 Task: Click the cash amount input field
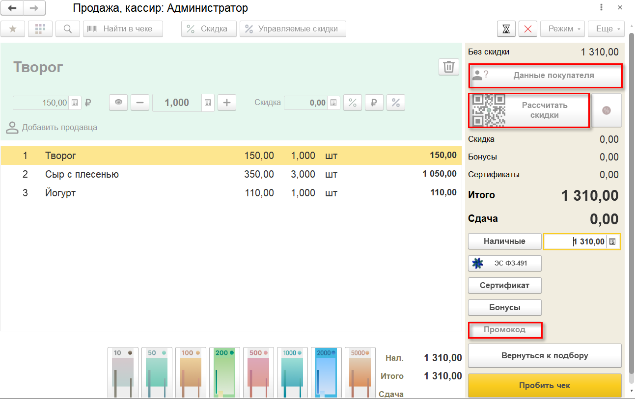(575, 241)
